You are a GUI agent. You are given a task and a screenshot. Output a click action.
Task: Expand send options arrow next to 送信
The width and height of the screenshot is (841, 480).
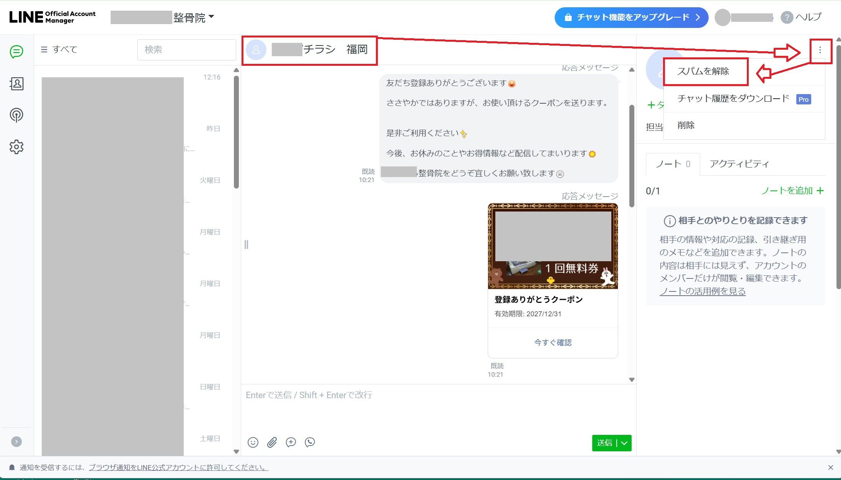(624, 443)
